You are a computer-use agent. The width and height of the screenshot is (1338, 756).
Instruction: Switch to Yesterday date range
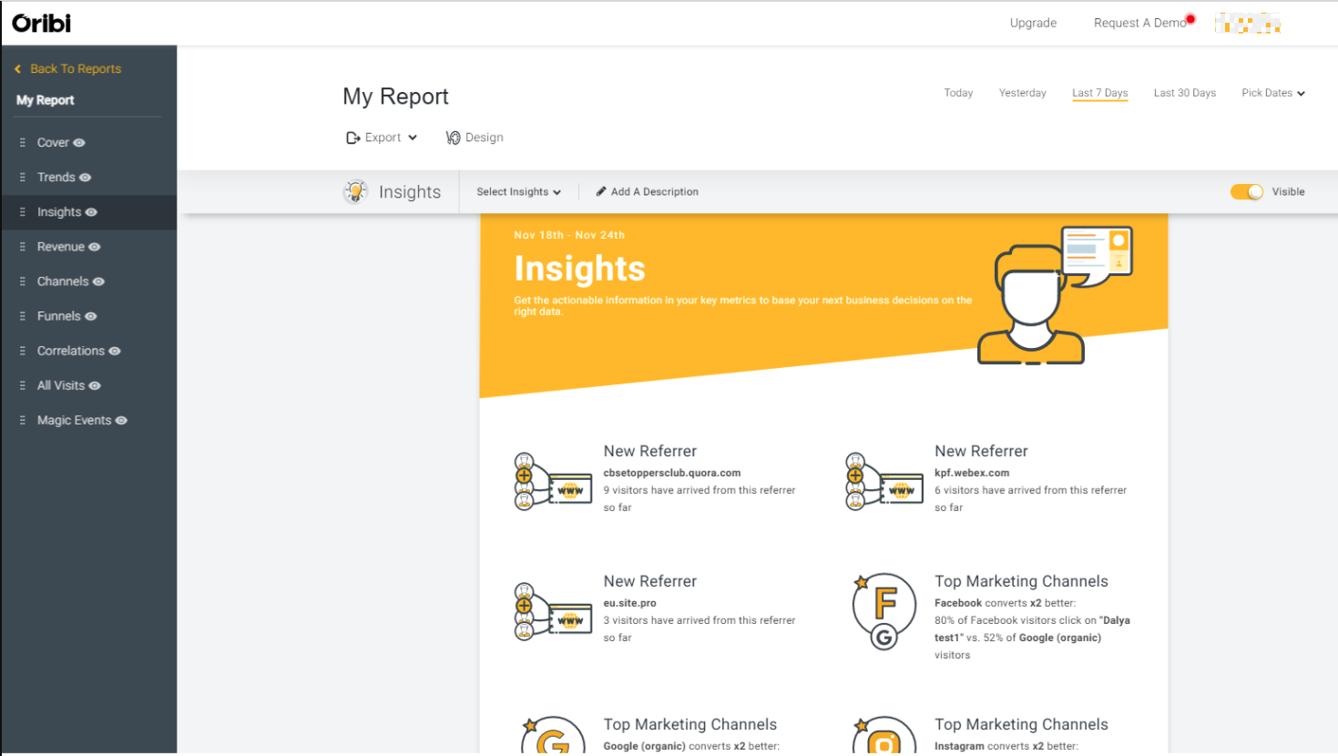point(1023,93)
